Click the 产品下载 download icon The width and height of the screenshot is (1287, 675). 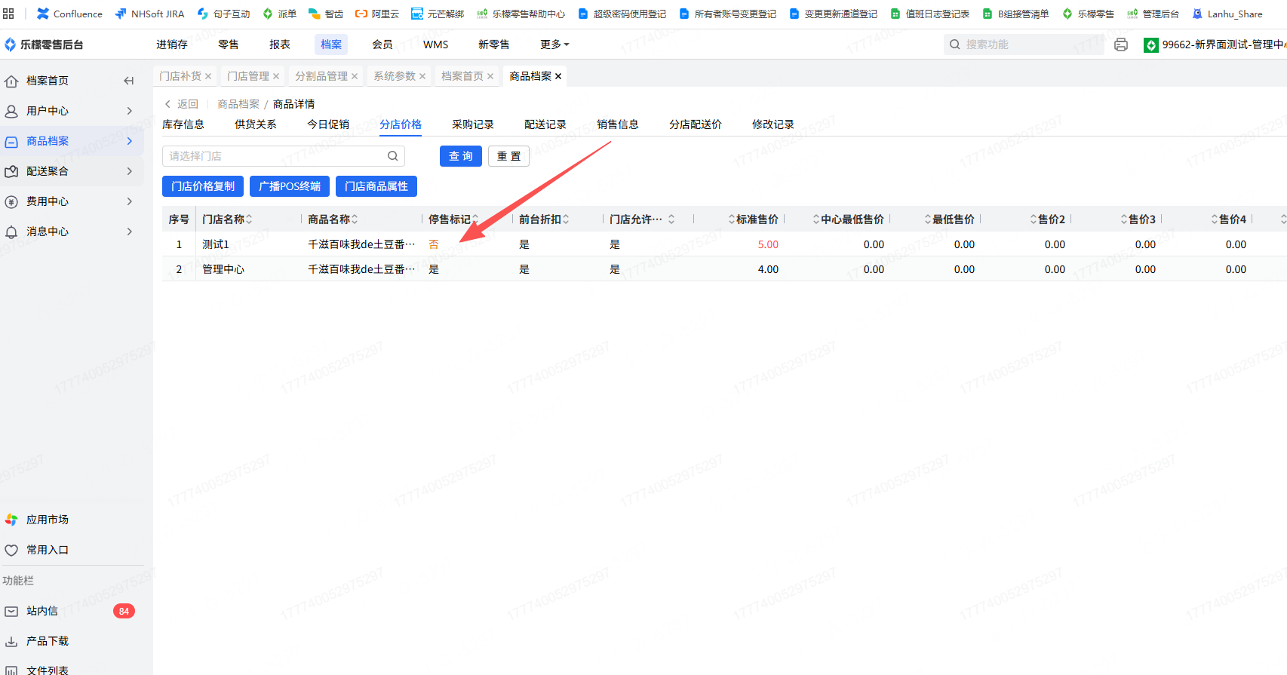coord(11,641)
